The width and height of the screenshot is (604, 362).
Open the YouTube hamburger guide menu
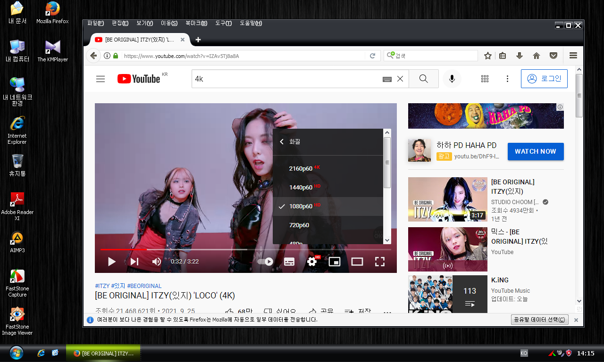[x=101, y=79]
